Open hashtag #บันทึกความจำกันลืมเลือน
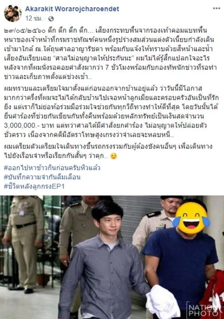Screen dimensions: 224x319 [42, 177]
